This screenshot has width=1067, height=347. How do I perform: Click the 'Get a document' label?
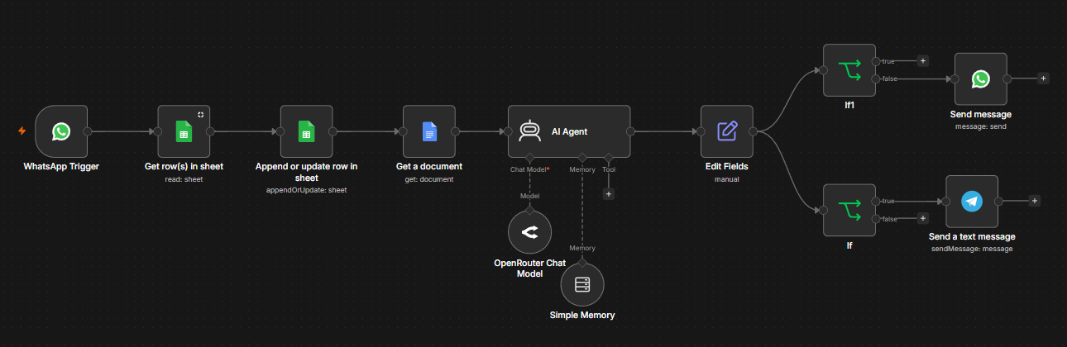(428, 167)
